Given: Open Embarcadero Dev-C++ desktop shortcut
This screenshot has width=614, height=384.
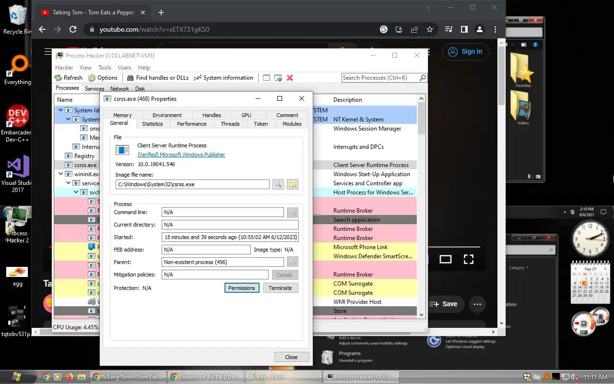Looking at the screenshot, I should point(17,124).
